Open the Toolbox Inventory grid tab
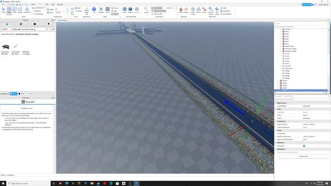Viewport: 331px width, 186px height. (21, 24)
